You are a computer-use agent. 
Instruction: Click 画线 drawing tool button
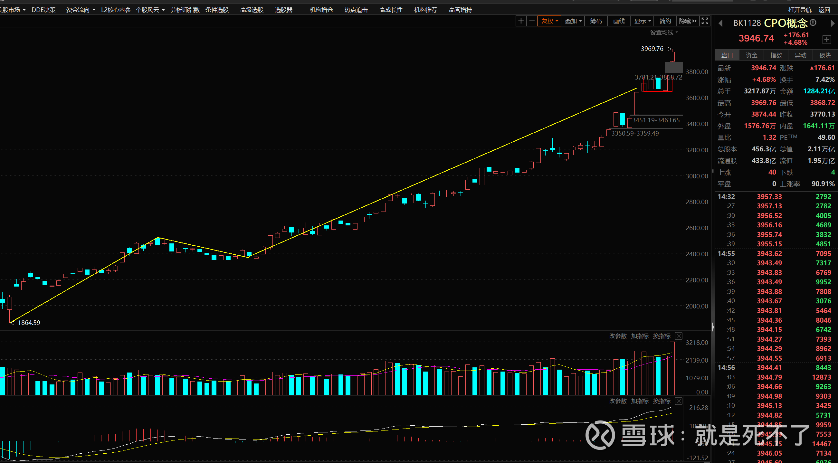619,21
